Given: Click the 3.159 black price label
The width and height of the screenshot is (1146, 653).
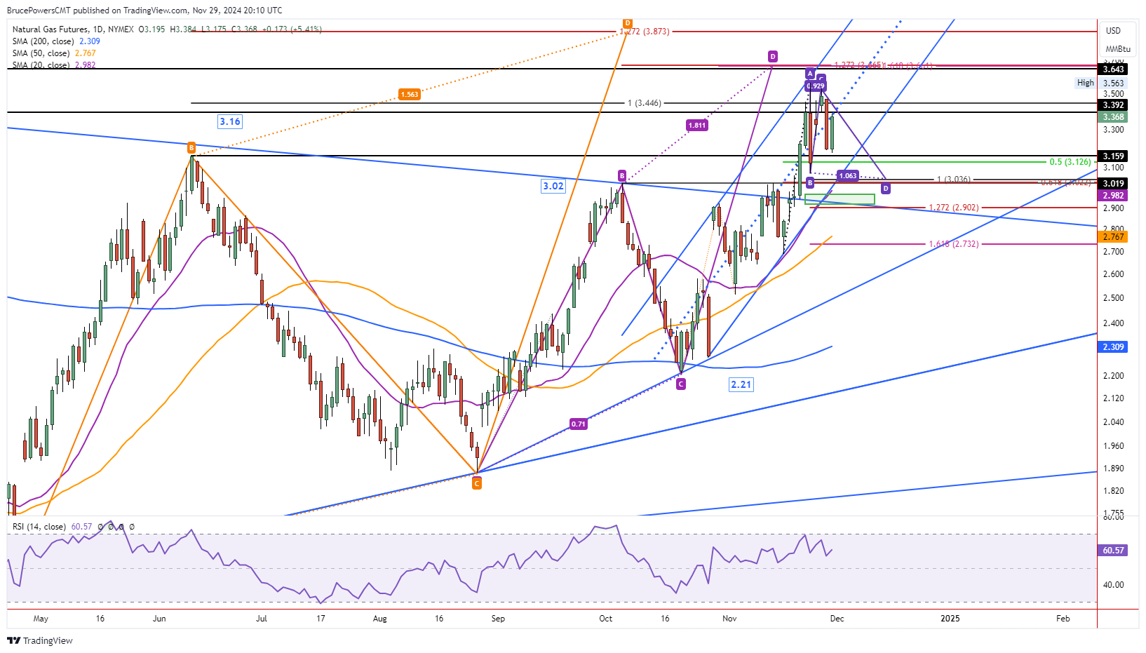Looking at the screenshot, I should click(1113, 156).
